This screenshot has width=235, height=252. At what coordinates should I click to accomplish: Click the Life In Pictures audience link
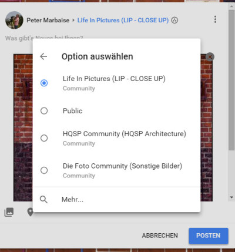click(x=123, y=20)
